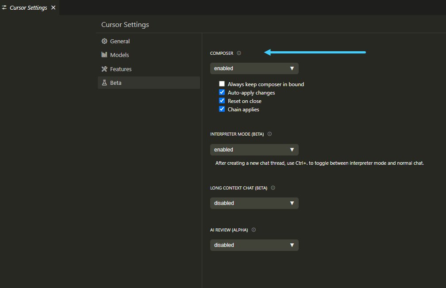Click the settings sliders icon in tab
This screenshot has width=446, height=288.
click(x=4, y=8)
